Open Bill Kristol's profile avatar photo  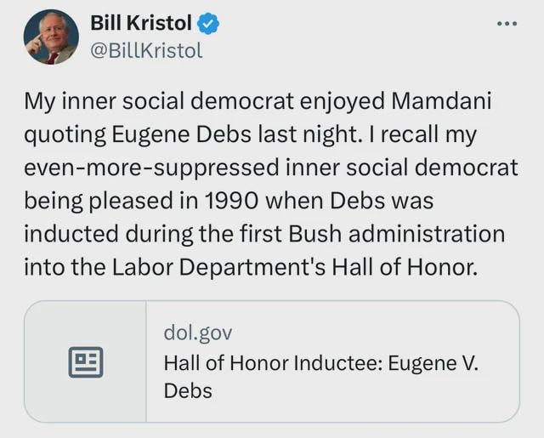[51, 37]
